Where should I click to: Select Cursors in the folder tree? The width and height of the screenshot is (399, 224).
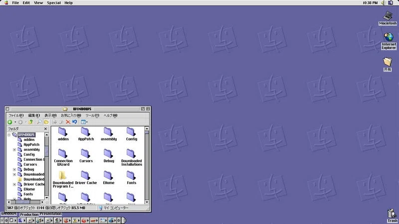click(x=30, y=164)
